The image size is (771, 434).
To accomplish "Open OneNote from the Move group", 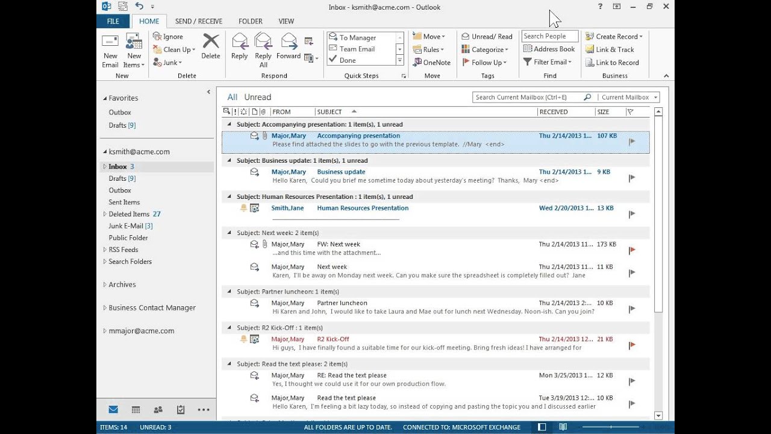I will [x=431, y=62].
